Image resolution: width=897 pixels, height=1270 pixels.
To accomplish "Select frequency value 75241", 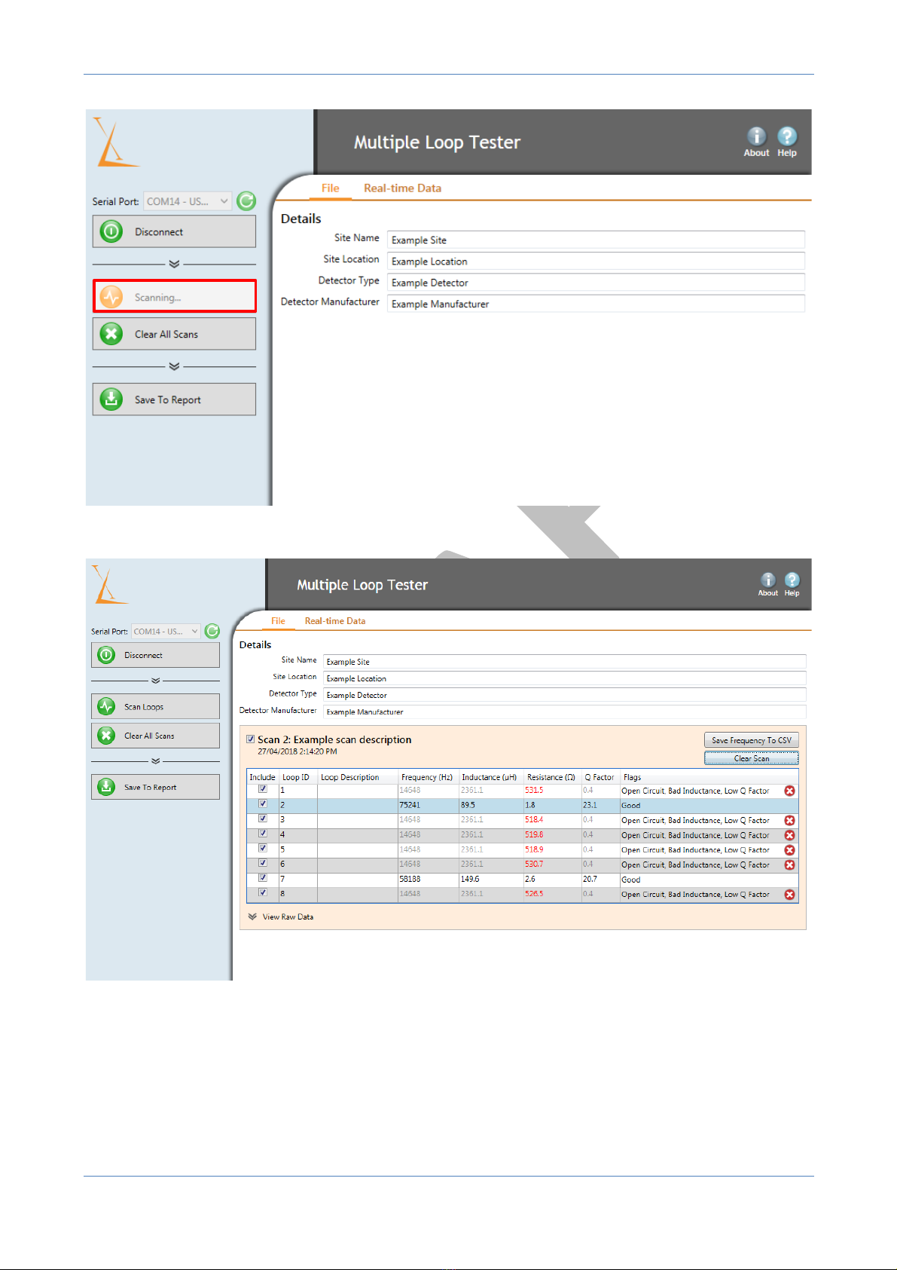I will (x=410, y=805).
